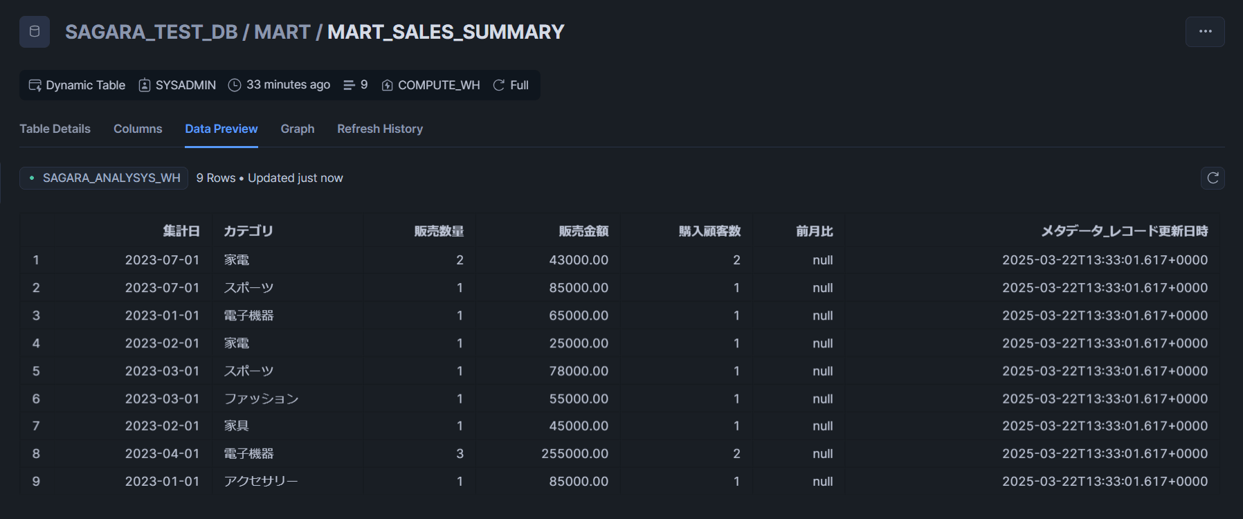Image resolution: width=1243 pixels, height=519 pixels.
Task: Click the カテゴリ column header
Action: tap(248, 231)
